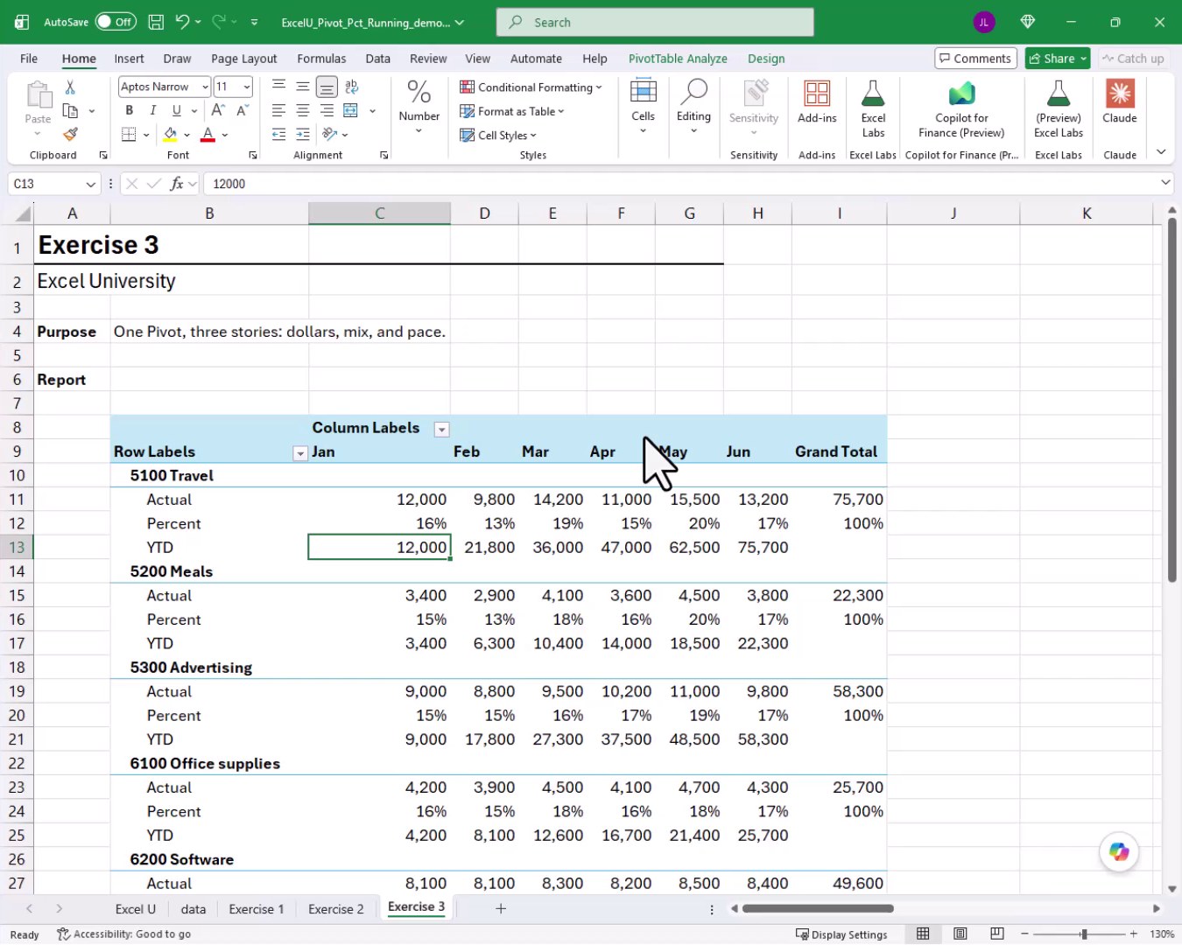This screenshot has width=1182, height=945.
Task: Click the zoom in plus button
Action: tap(1133, 934)
